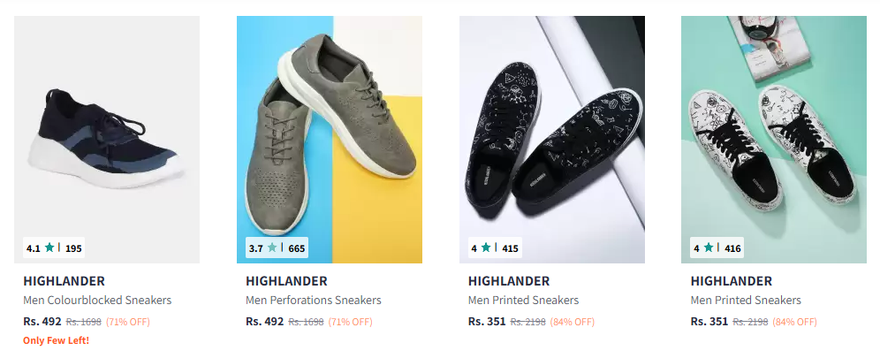Click the 195 ratings count badge
The width and height of the screenshot is (880, 358).
coord(73,248)
